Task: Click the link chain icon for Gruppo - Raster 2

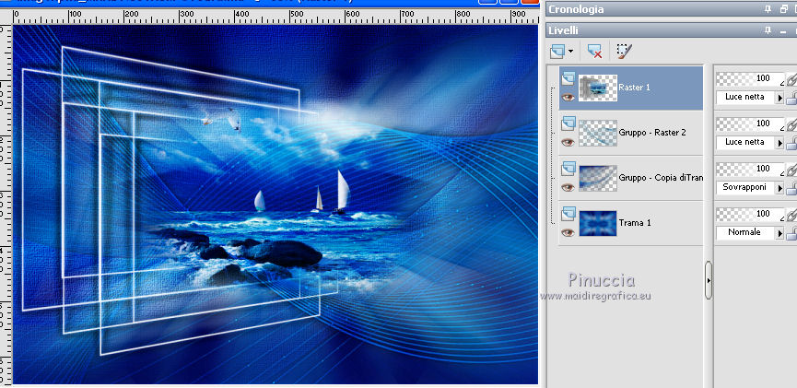Action: 791,124
